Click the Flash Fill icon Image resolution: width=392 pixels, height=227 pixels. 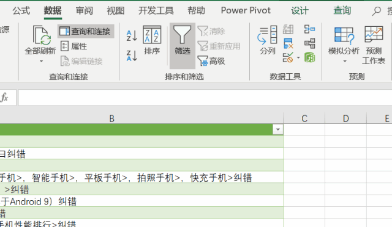pyautogui.click(x=288, y=29)
